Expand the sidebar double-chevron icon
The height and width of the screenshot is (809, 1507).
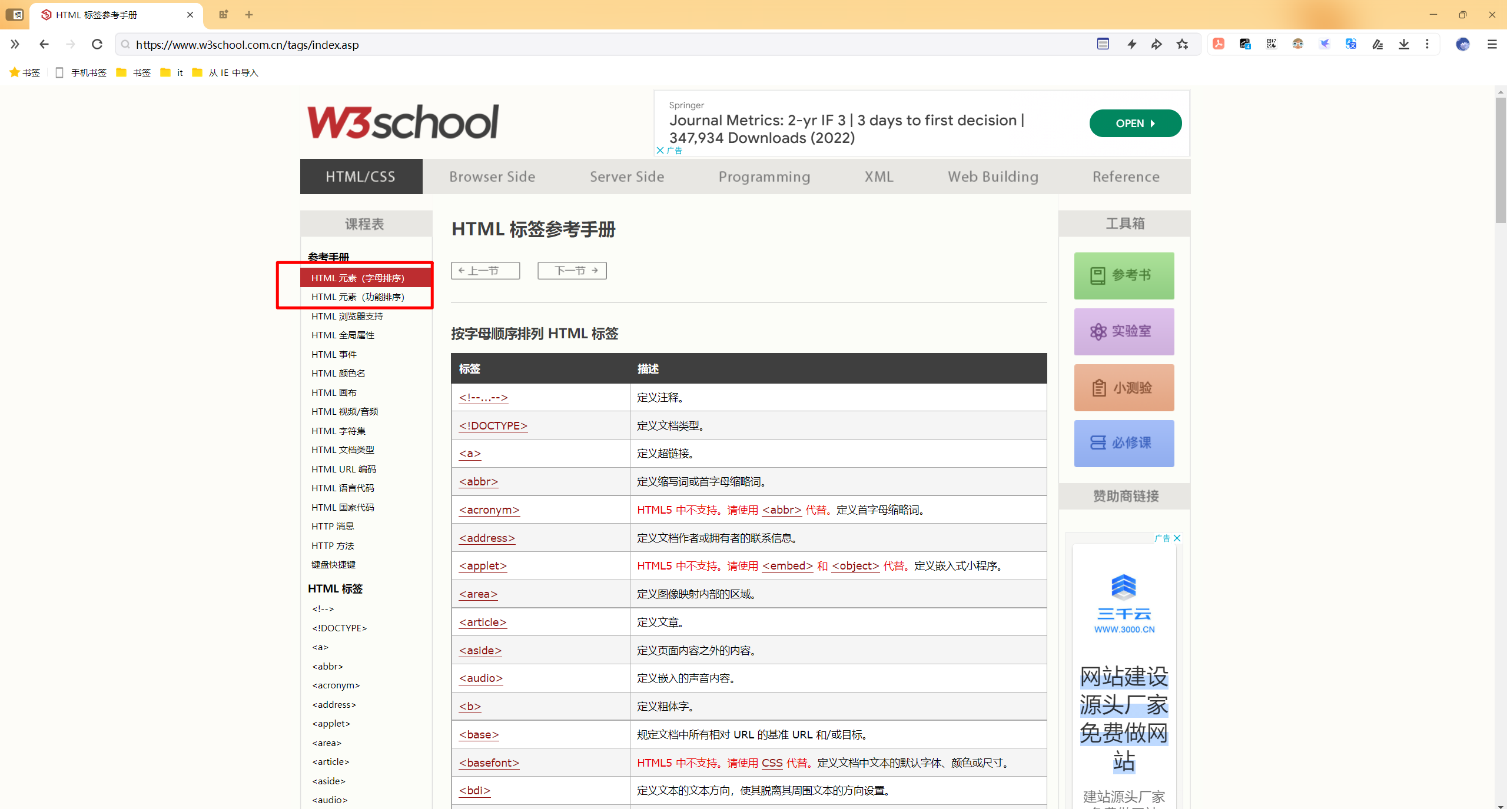tap(15, 44)
